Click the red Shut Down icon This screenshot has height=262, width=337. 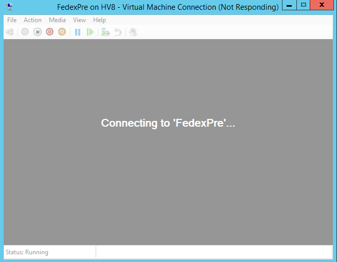coord(49,32)
